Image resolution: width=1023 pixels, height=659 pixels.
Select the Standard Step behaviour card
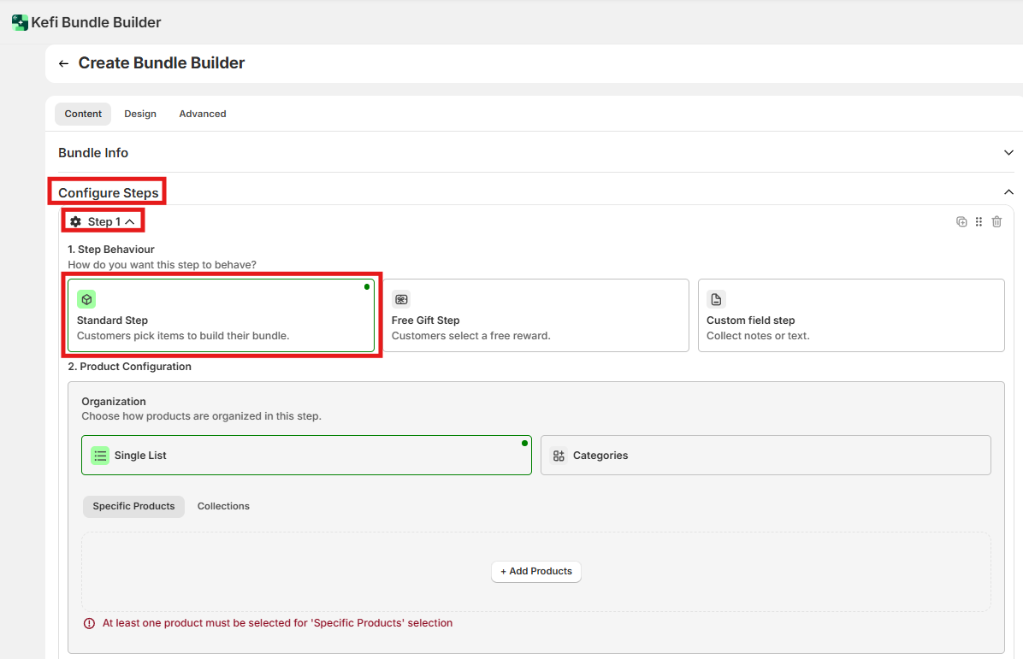point(222,315)
